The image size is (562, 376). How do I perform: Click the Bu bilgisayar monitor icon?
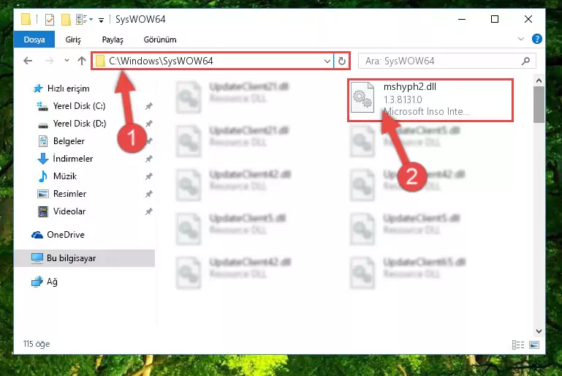(37, 258)
